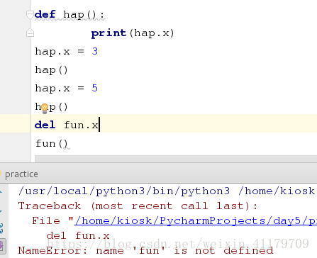Click the number 3 literal in code
The width and height of the screenshot is (317, 258).
(x=95, y=51)
